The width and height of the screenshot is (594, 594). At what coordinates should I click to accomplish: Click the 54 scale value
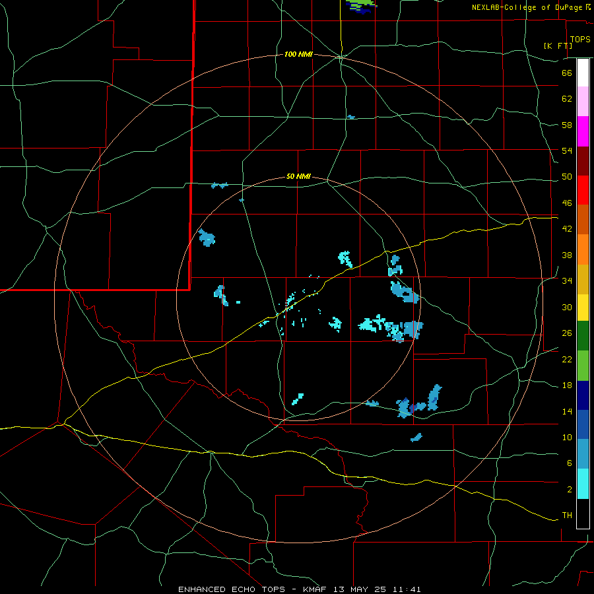567,150
